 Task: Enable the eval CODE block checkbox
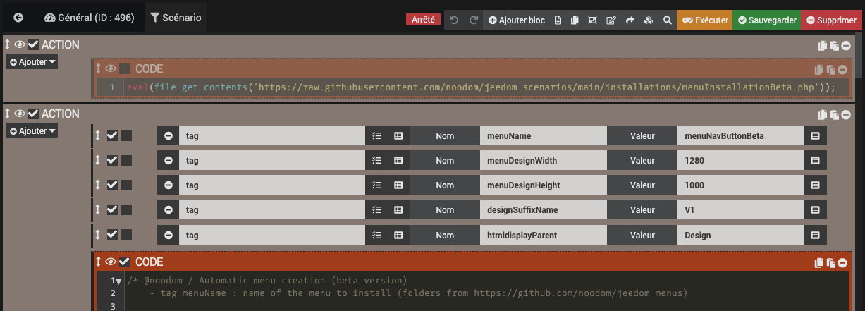(x=125, y=68)
